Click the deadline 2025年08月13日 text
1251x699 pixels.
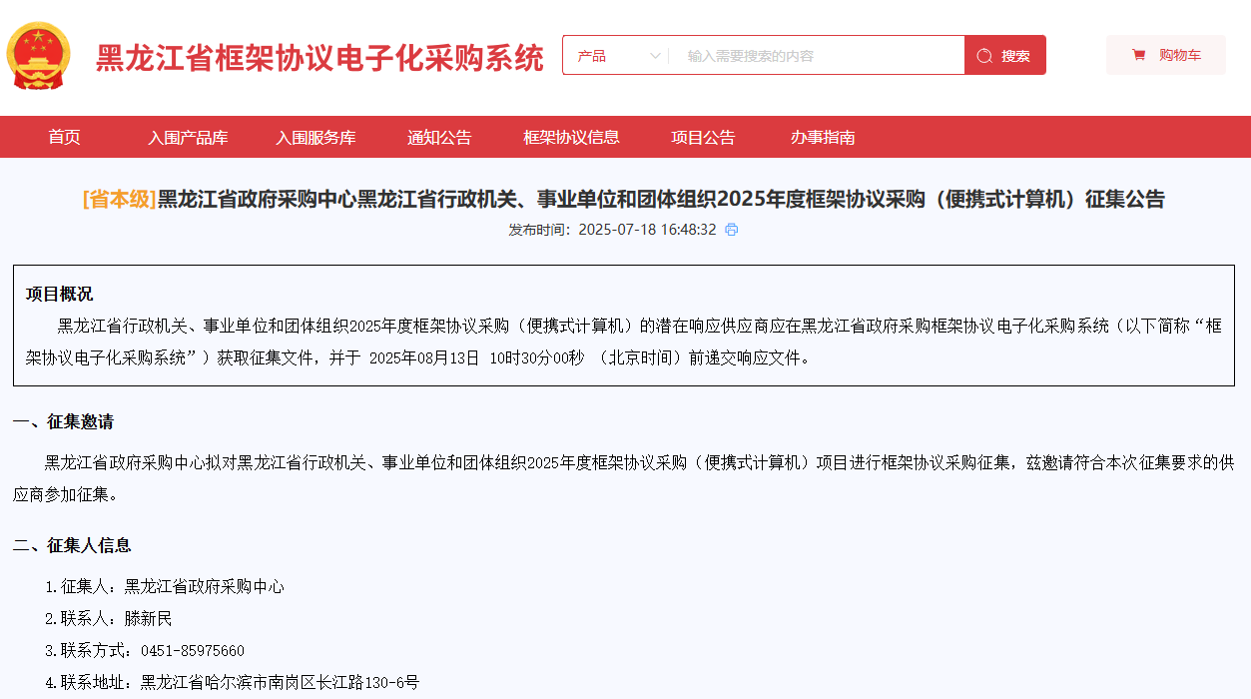point(424,357)
